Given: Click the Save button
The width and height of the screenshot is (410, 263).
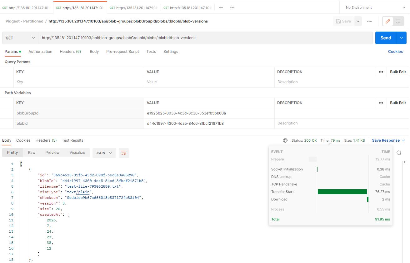Looking at the screenshot, I should [343, 21].
